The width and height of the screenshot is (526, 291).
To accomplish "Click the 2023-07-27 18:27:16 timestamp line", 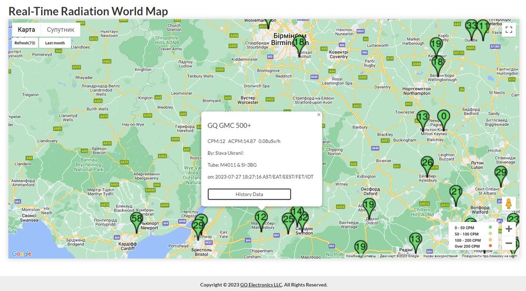I will 260,177.
